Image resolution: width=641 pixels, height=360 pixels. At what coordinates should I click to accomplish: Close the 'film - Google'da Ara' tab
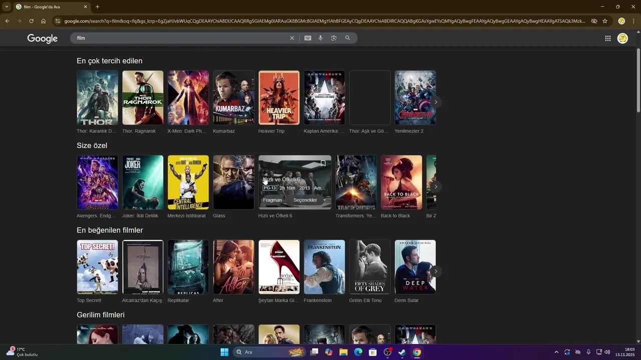tap(85, 6)
